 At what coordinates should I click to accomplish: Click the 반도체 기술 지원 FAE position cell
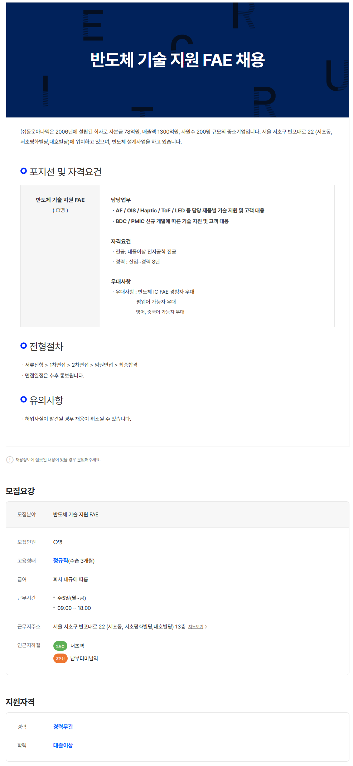coord(60,200)
